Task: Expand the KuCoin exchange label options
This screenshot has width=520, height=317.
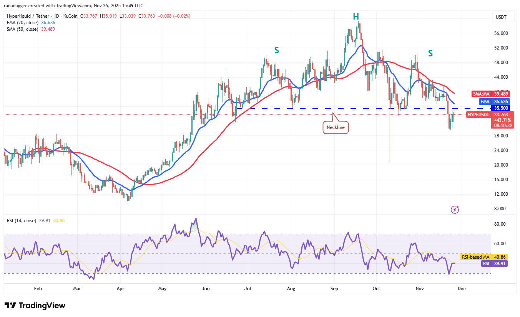Action: 70,16
